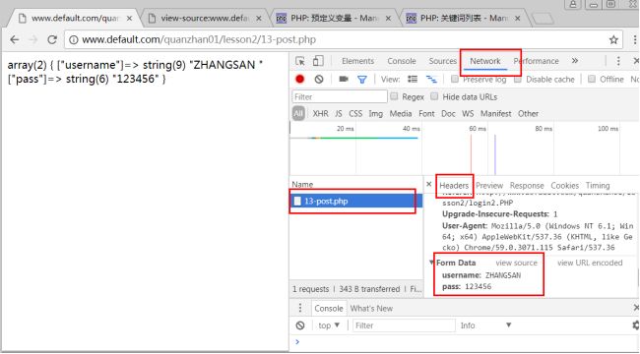The width and height of the screenshot is (640, 354).
Task: Show more DevTools tabs chevron
Action: [575, 61]
